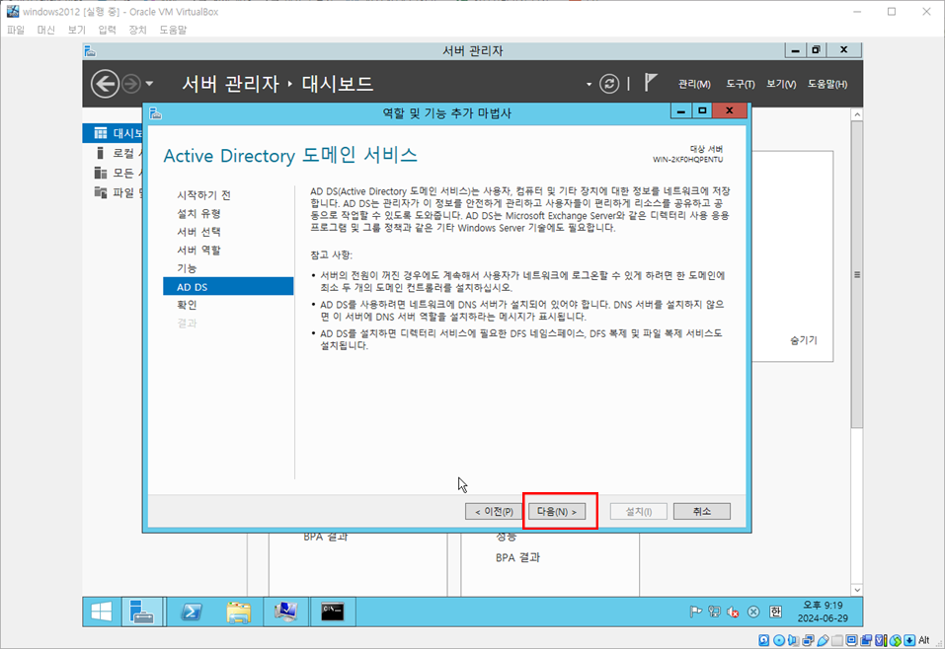The image size is (945, 649).
Task: Open the 도움말(H) menu in Server Manager
Action: tap(827, 84)
